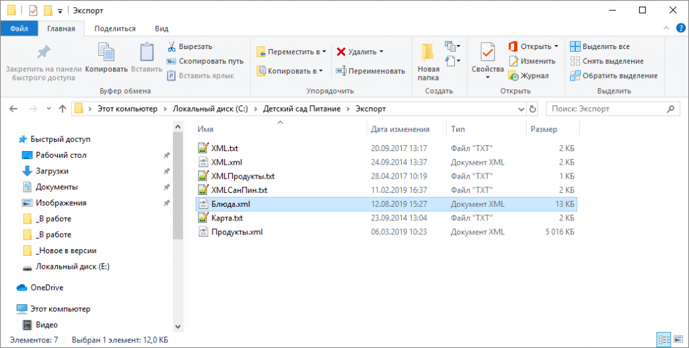This screenshot has height=348, width=689.
Task: Click the Copy (Копировать) icon in ribbon
Action: point(106,53)
